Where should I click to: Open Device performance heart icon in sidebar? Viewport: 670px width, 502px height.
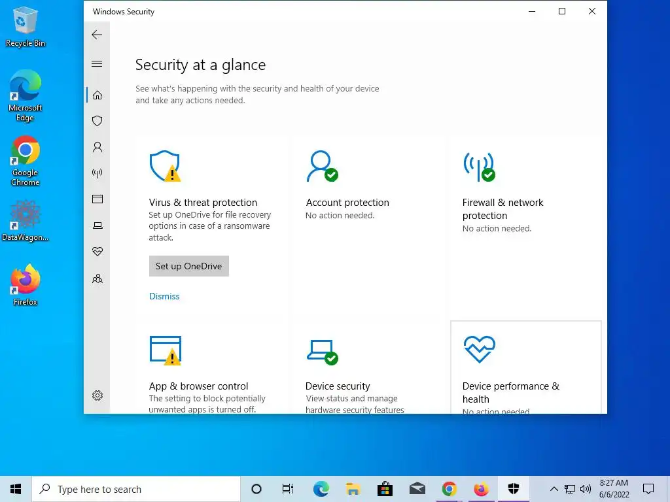pos(97,252)
